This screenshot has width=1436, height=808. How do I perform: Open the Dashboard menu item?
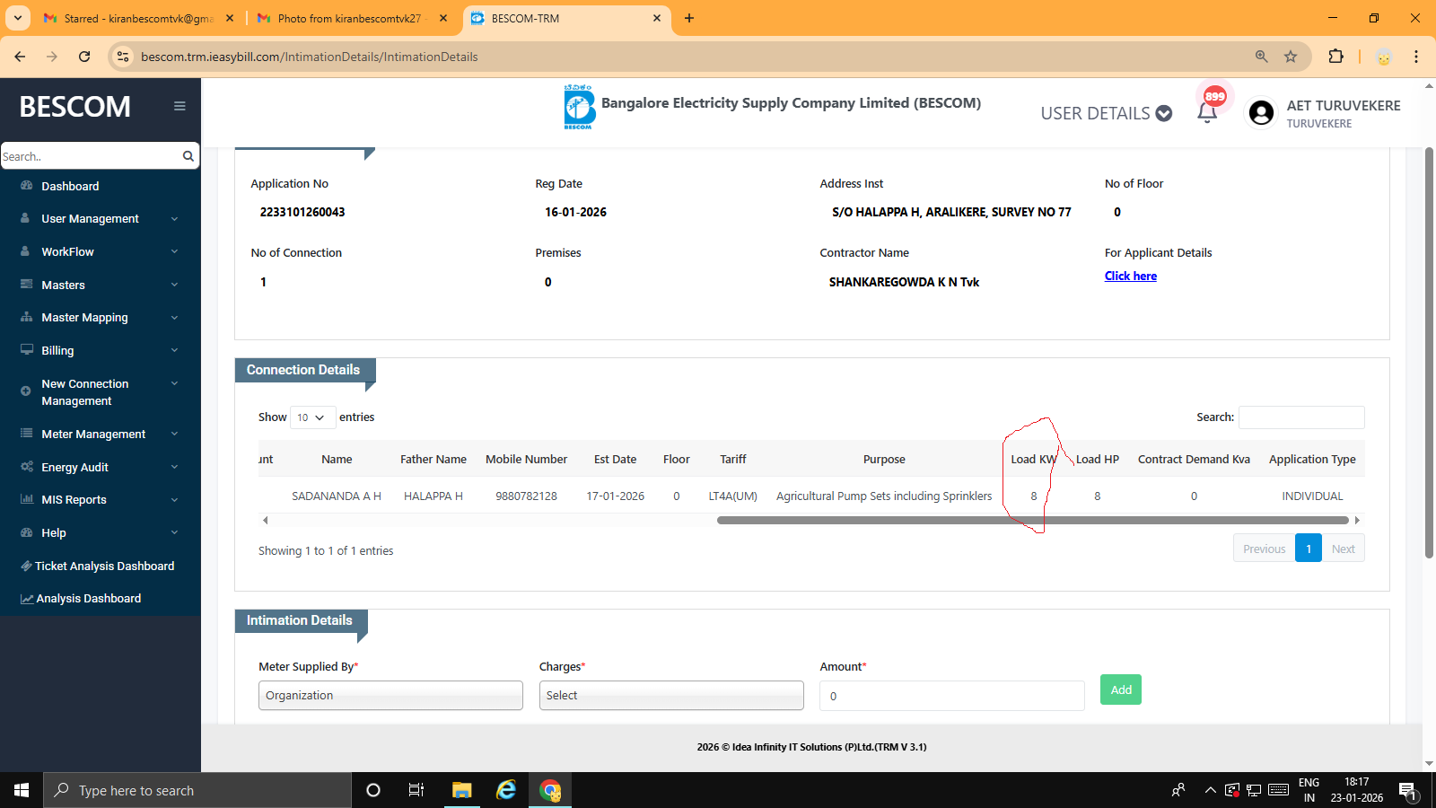(70, 186)
